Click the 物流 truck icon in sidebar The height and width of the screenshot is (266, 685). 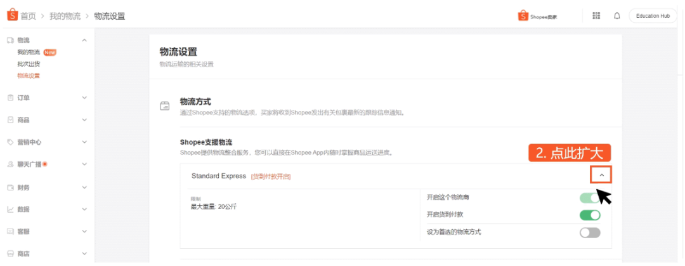point(11,40)
